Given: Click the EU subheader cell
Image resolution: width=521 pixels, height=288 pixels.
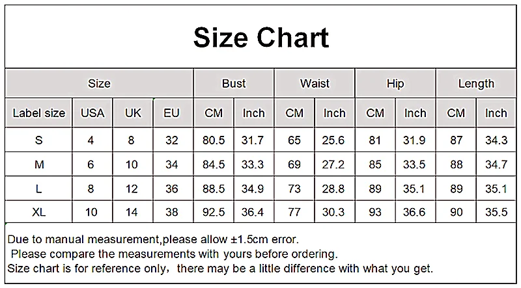Looking at the screenshot, I should tap(172, 113).
